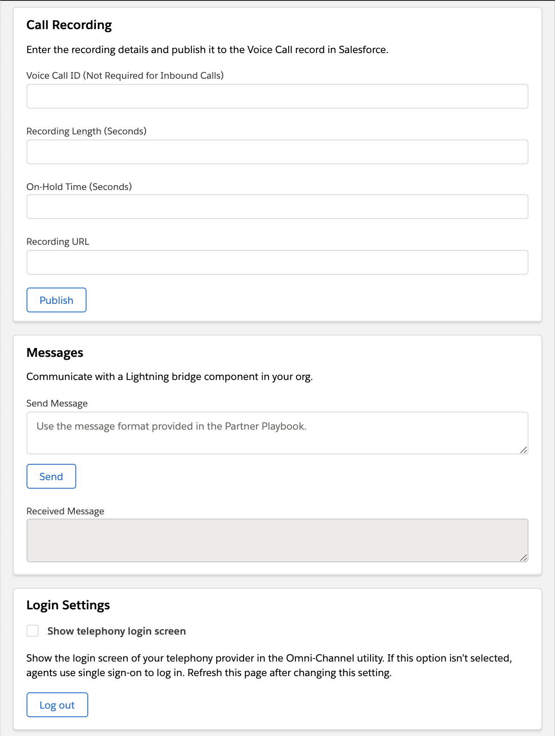
Task: Click the Recording Length (Seconds) field
Action: (x=277, y=151)
